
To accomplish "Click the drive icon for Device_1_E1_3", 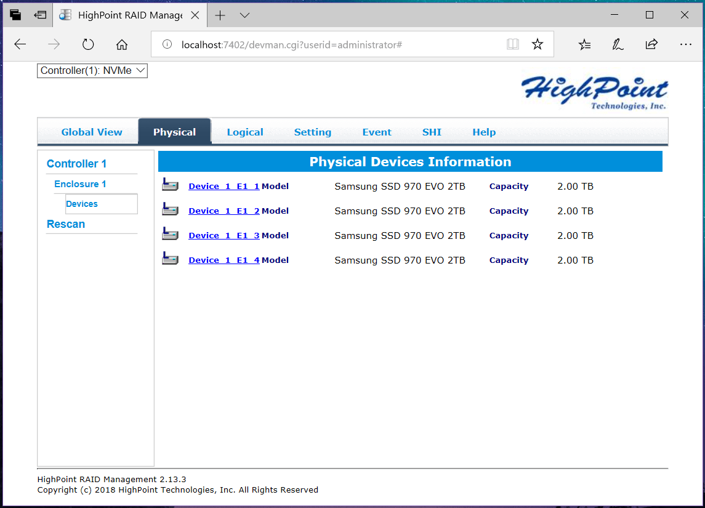I will pyautogui.click(x=170, y=234).
